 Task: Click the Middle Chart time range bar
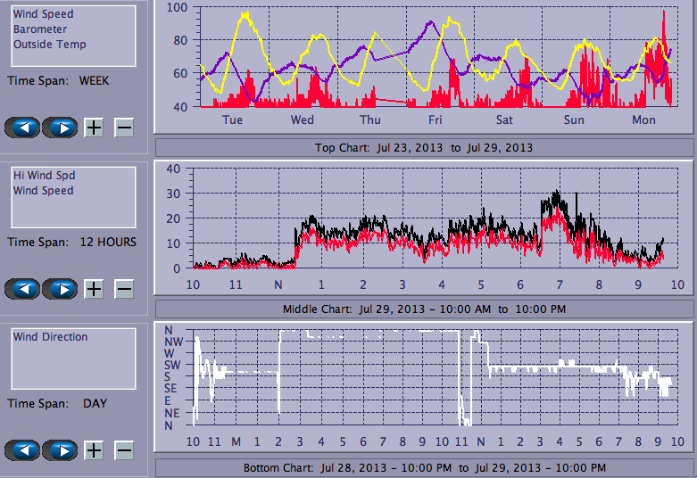pyautogui.click(x=424, y=309)
